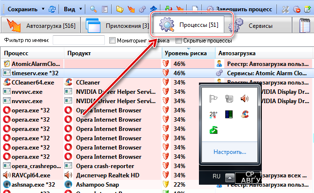The image size is (314, 193).
Task: Tick the Скрытые процессы checkbox
Action: point(178,41)
